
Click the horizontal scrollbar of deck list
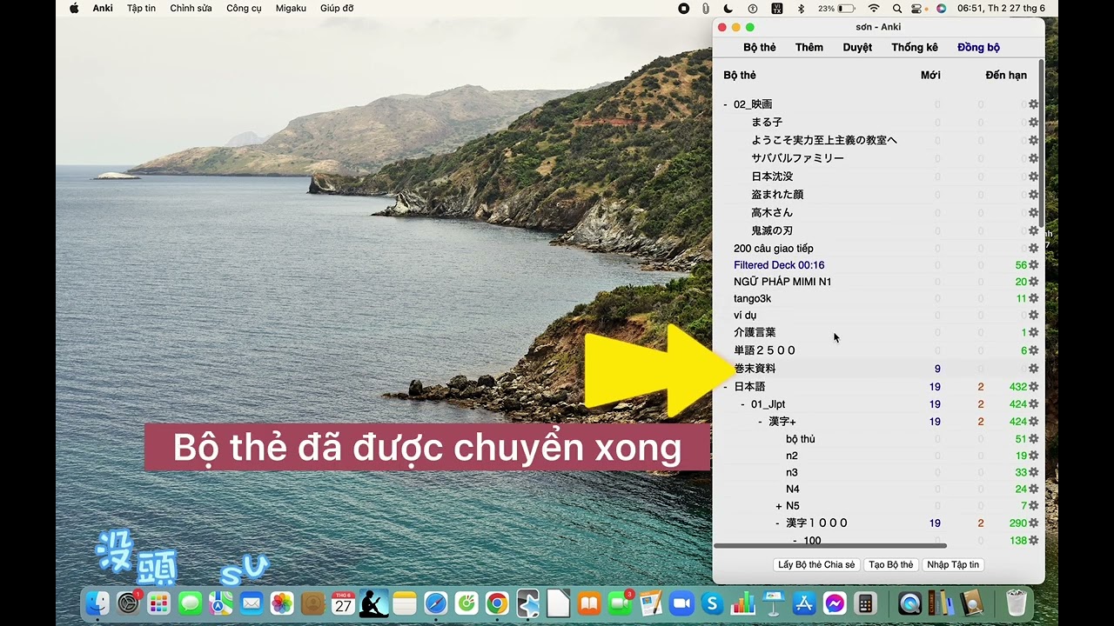click(x=830, y=546)
